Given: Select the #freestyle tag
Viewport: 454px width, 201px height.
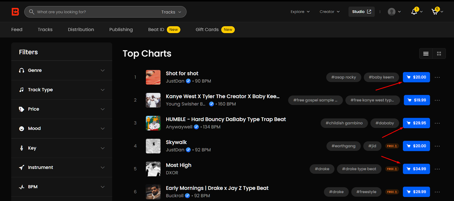Looking at the screenshot, I should tap(366, 192).
